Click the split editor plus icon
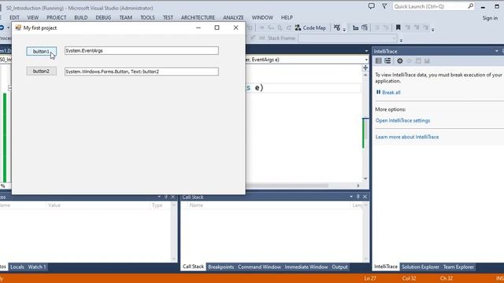504x283 pixels. pos(365,68)
